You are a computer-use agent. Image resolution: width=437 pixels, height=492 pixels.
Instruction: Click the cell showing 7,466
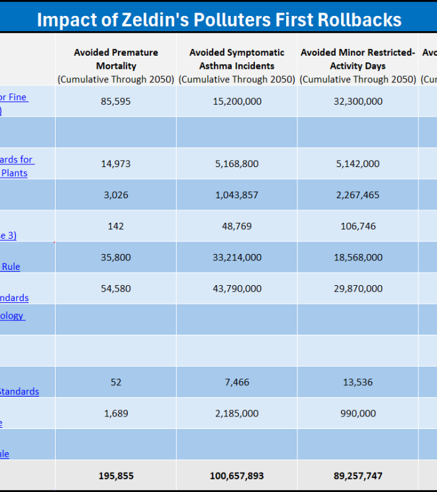pyautogui.click(x=237, y=382)
